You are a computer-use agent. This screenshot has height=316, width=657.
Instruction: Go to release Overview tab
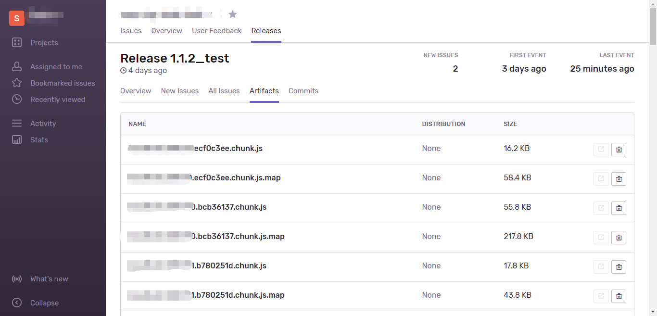[x=136, y=91]
